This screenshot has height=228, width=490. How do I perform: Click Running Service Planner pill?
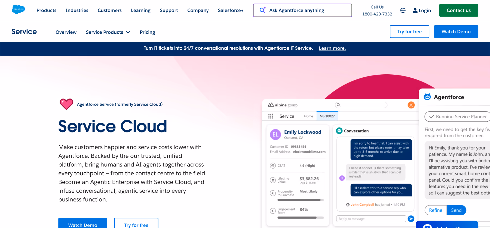[457, 117]
